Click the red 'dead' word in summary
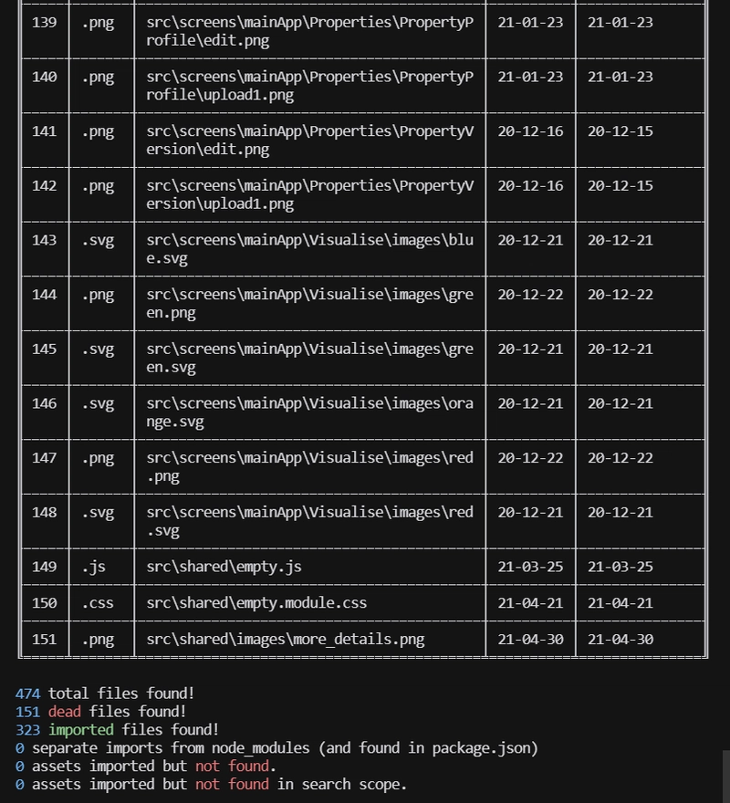Viewport: 730px width, 803px height. click(x=65, y=712)
